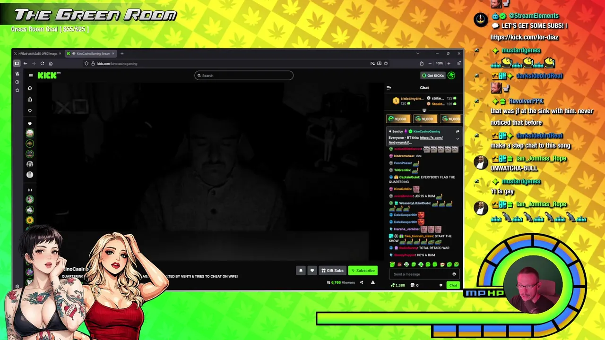
Task: Open chat settings gear icon
Action: click(x=441, y=285)
